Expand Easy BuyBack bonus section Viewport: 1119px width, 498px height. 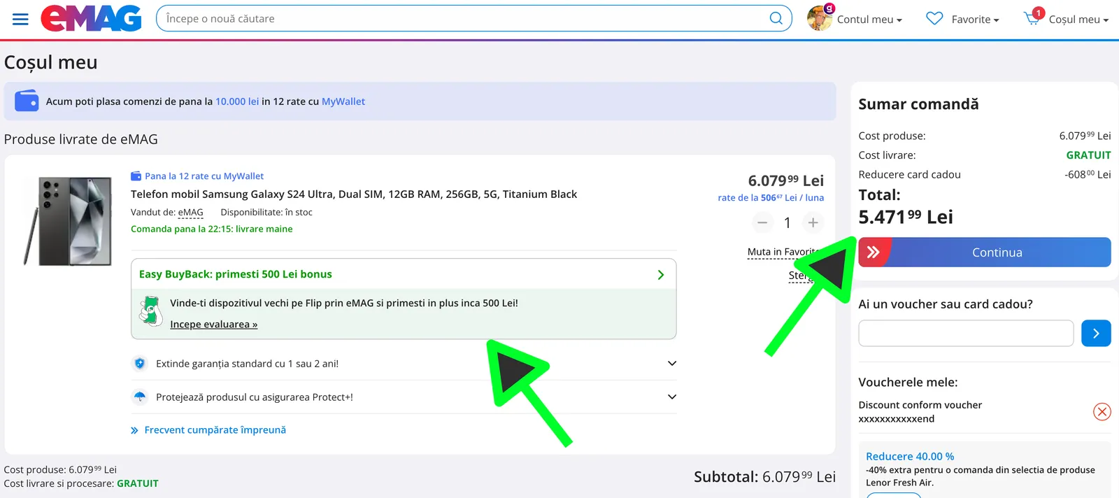pos(404,274)
